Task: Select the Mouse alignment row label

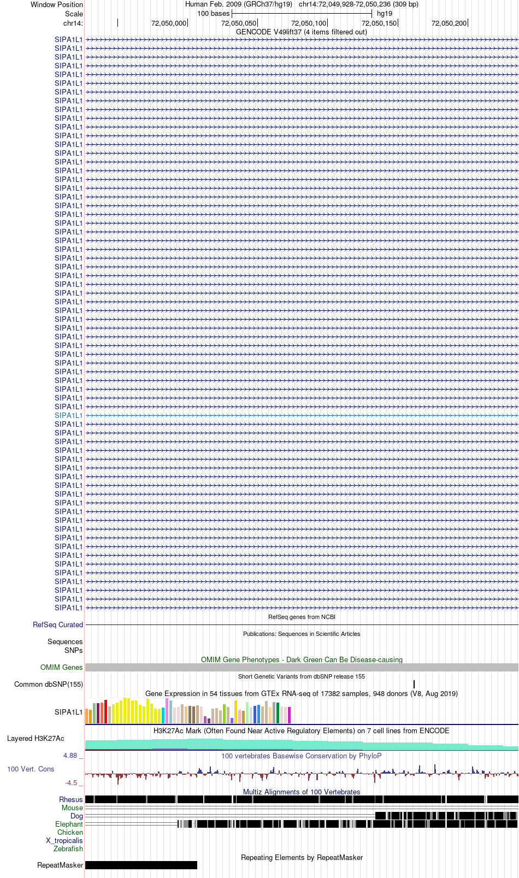Action: [72, 808]
